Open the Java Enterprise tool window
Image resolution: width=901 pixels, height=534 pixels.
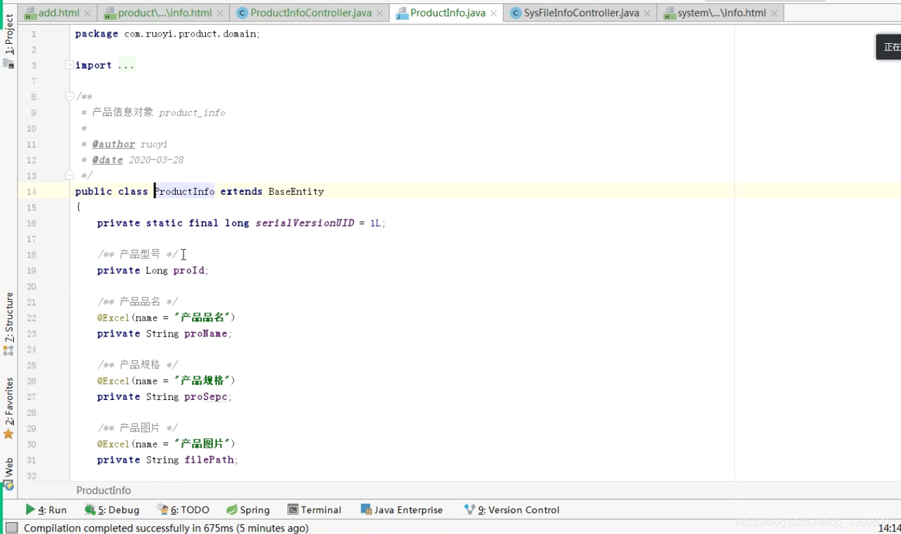[401, 510]
